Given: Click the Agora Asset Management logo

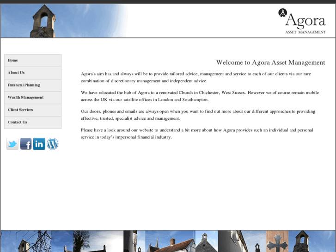Looking at the screenshot, I should (x=302, y=21).
